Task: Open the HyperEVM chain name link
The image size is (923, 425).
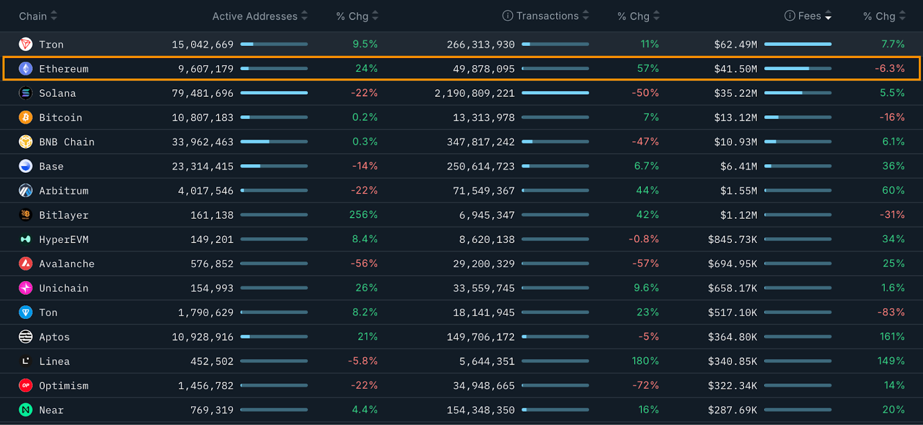Action: click(x=63, y=240)
